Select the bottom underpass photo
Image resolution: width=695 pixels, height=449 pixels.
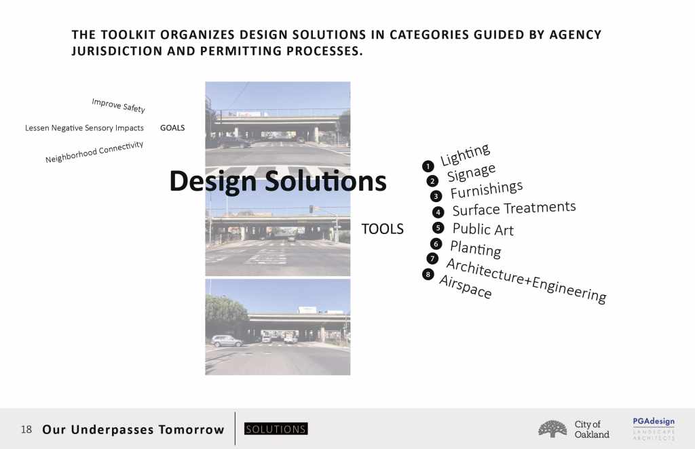pyautogui.click(x=278, y=326)
